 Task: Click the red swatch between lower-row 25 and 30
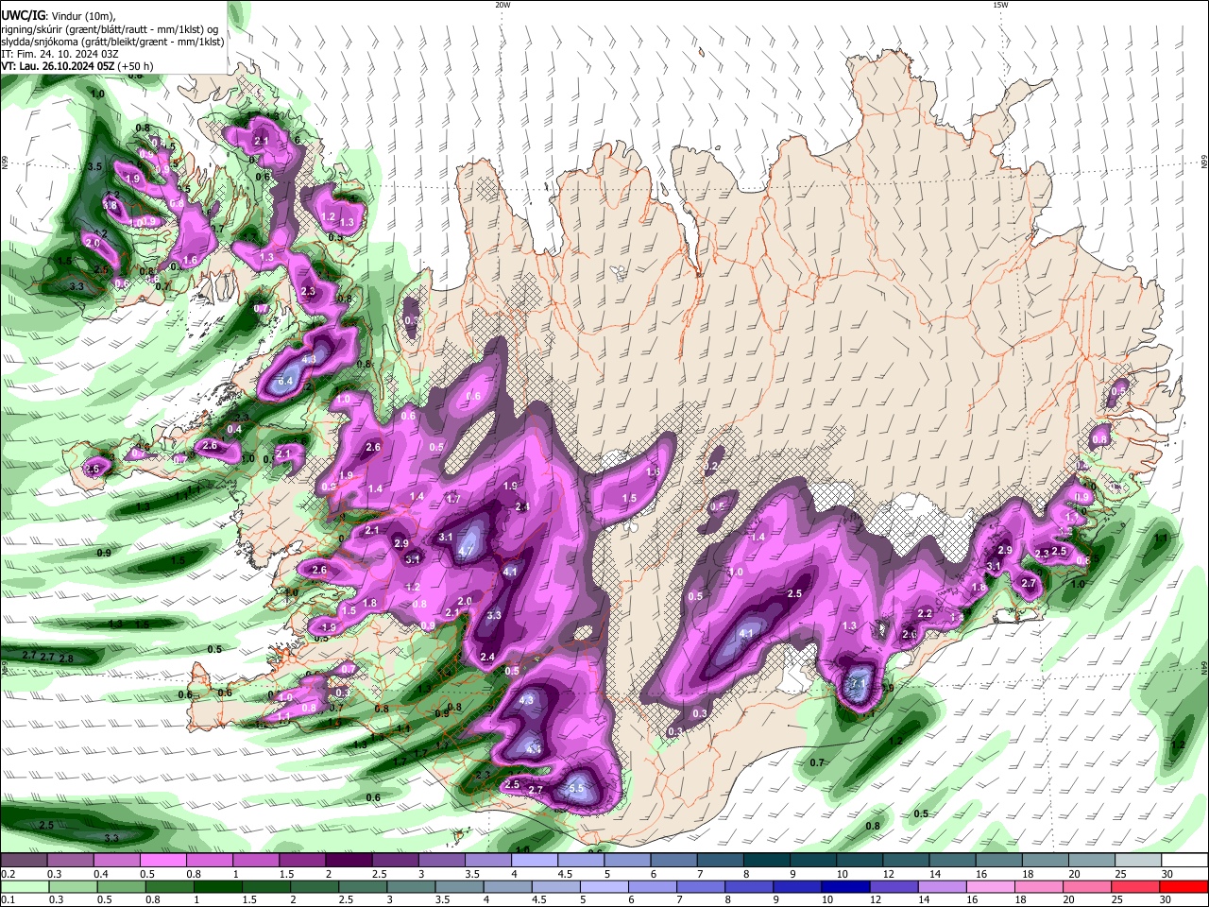[x=1137, y=887]
